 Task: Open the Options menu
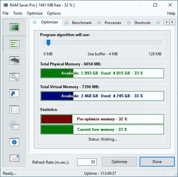(x=54, y=13)
